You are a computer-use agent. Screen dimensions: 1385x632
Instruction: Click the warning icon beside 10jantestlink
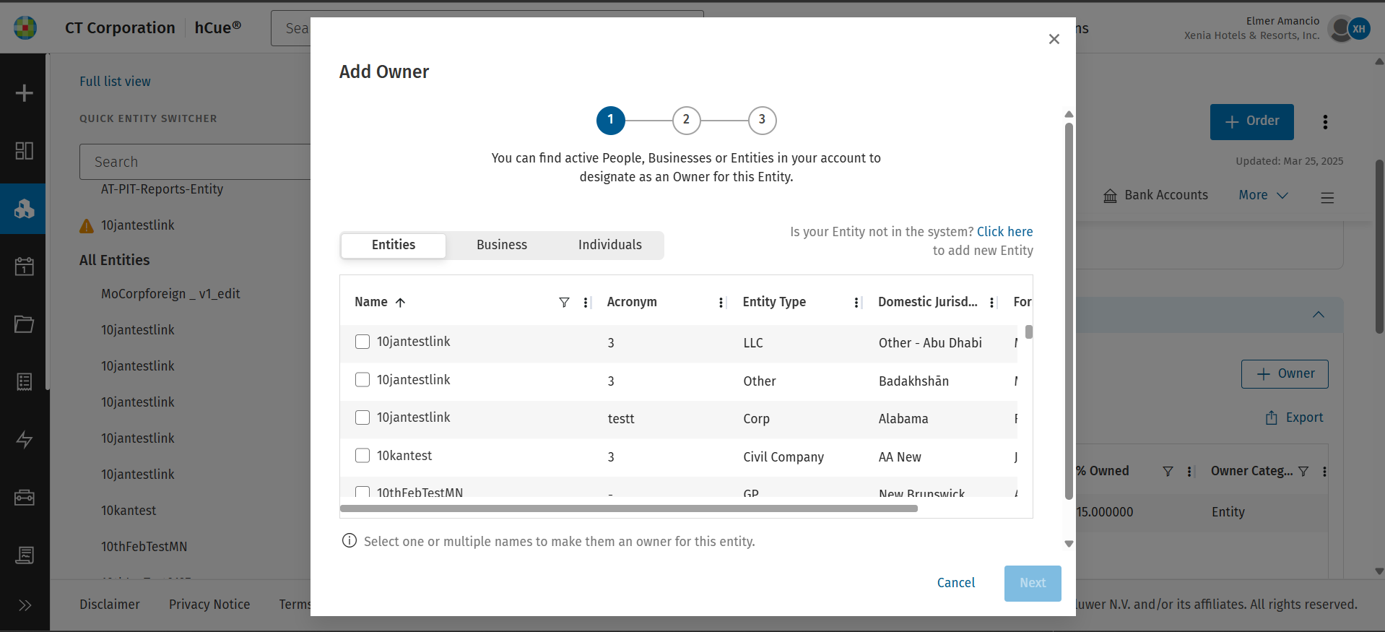point(87,226)
